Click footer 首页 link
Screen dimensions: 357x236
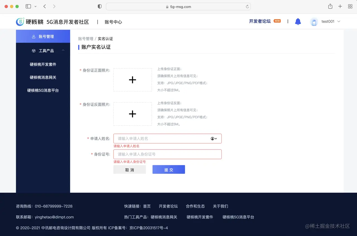click(x=147, y=206)
